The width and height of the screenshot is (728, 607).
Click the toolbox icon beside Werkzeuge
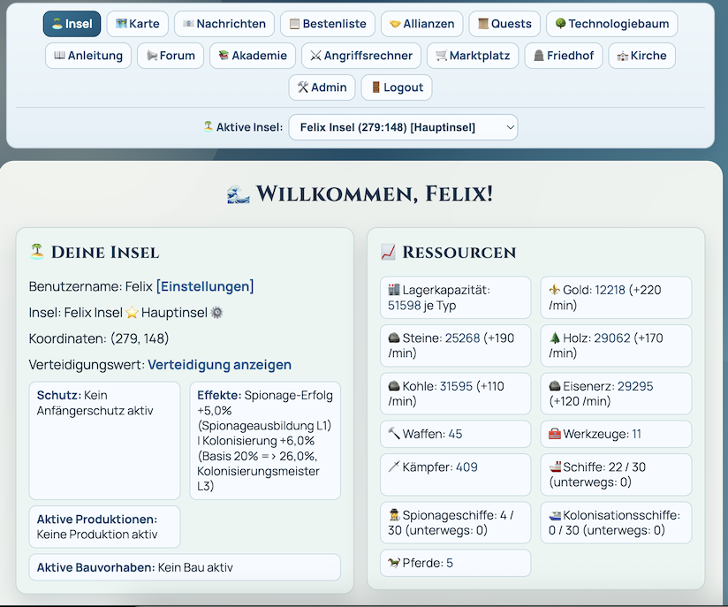555,434
